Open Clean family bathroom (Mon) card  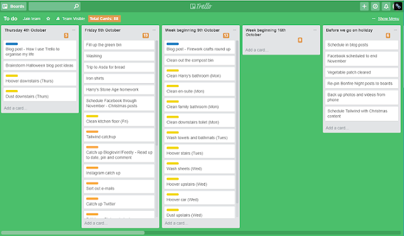click(x=199, y=104)
